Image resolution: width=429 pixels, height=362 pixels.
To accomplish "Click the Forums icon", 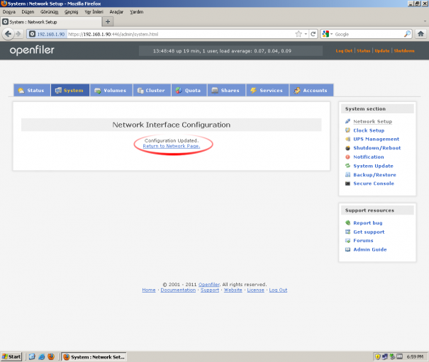I will click(x=347, y=241).
